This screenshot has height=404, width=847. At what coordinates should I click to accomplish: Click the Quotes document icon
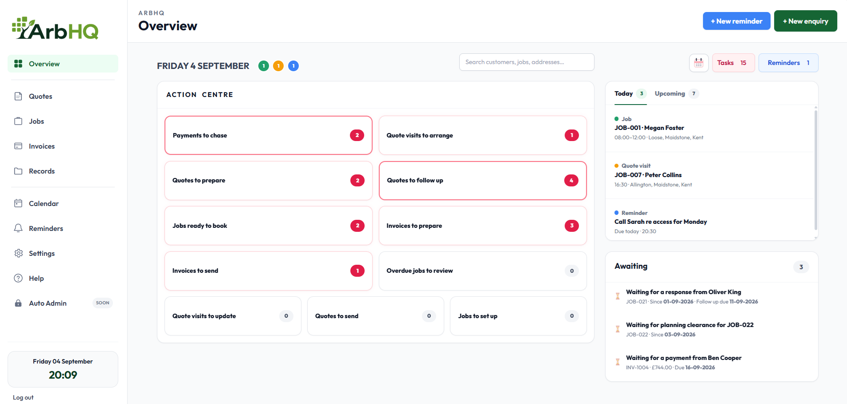click(18, 96)
